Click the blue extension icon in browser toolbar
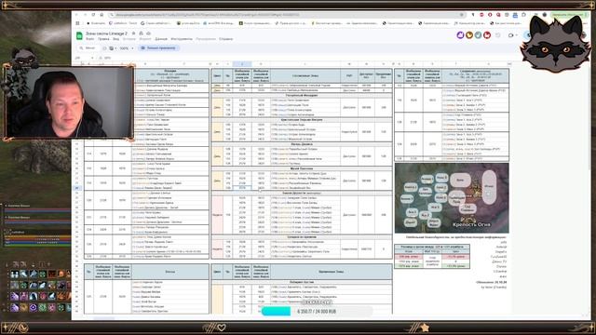Screen dimensions: 596x335 (x=515, y=15)
